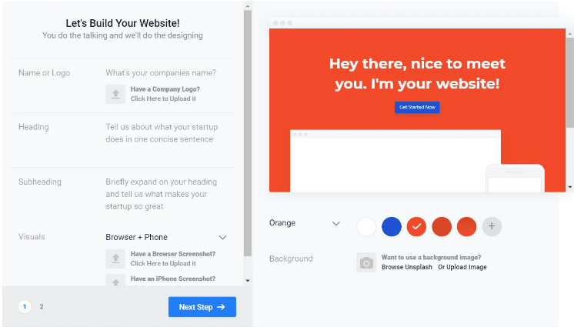This screenshot has width=574, height=327.
Task: Select the white color swatch
Action: [x=366, y=226]
